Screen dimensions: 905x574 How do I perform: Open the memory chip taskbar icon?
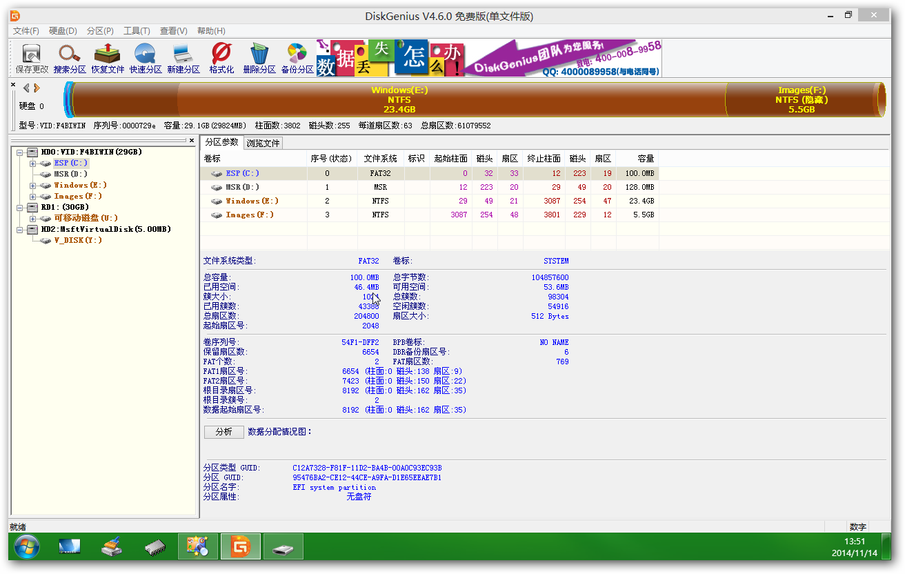tap(155, 547)
